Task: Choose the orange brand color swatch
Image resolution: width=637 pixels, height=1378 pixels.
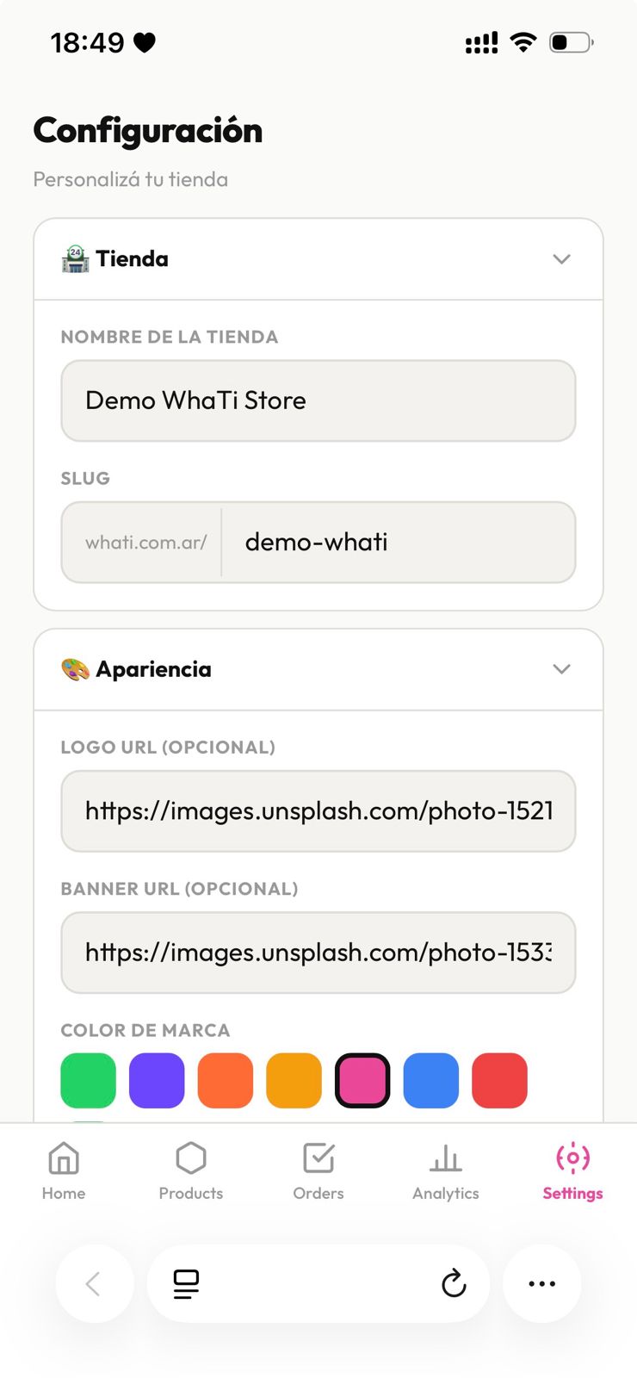Action: (x=226, y=1080)
